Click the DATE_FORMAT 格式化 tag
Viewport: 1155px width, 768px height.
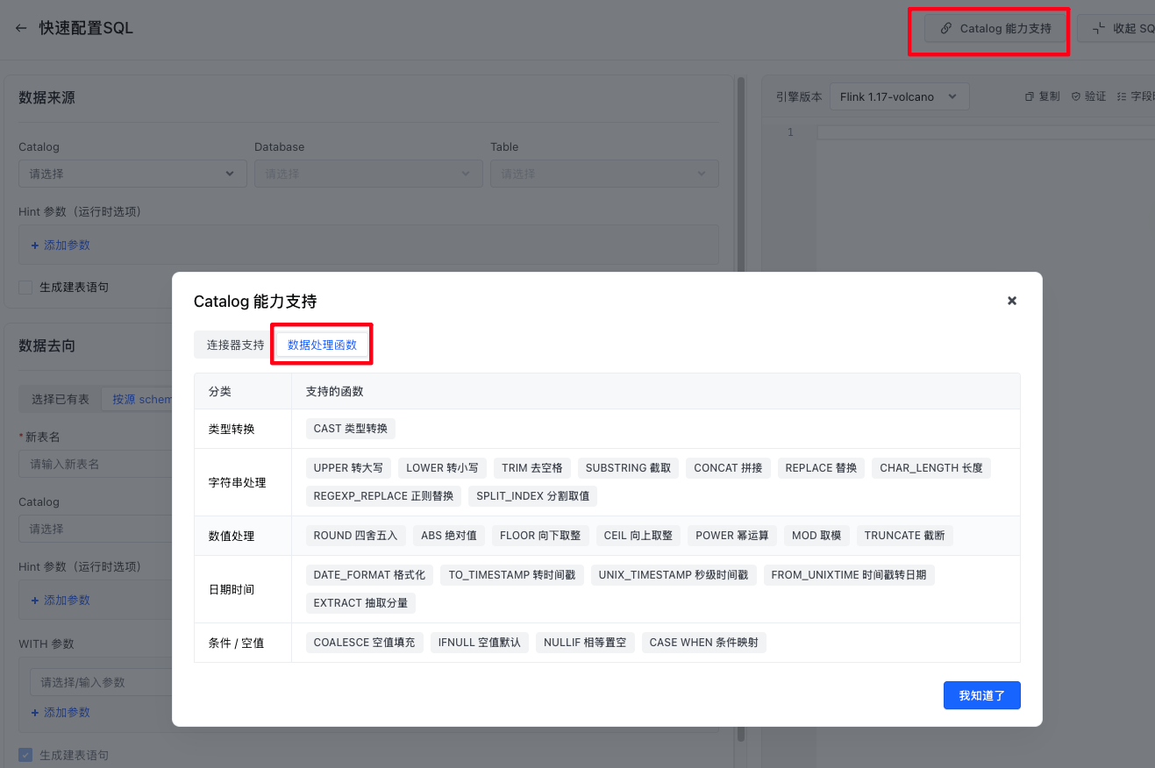[x=369, y=575]
